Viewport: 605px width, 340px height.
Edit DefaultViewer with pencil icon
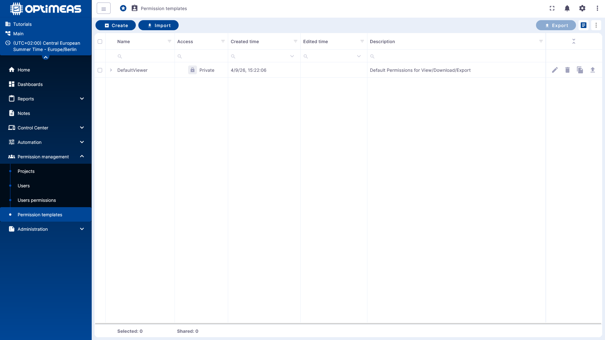tap(555, 70)
